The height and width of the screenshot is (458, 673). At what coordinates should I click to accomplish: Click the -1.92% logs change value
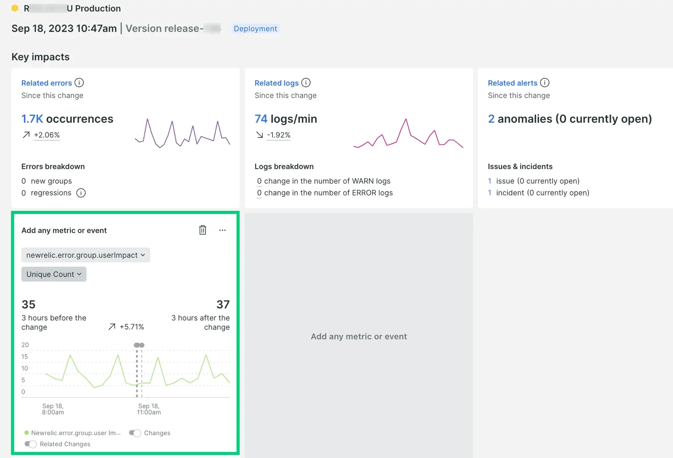pyautogui.click(x=279, y=135)
